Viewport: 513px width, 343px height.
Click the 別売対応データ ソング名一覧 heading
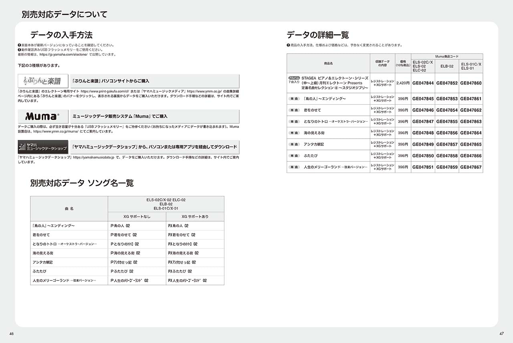pos(82,183)
